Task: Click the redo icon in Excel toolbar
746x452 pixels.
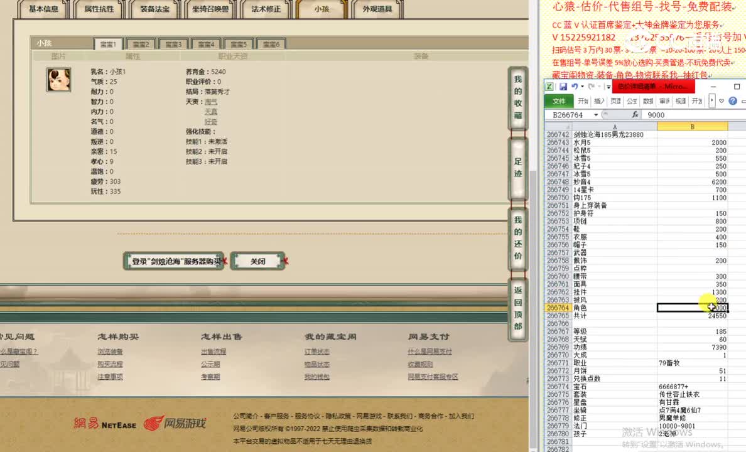Action: coord(592,87)
